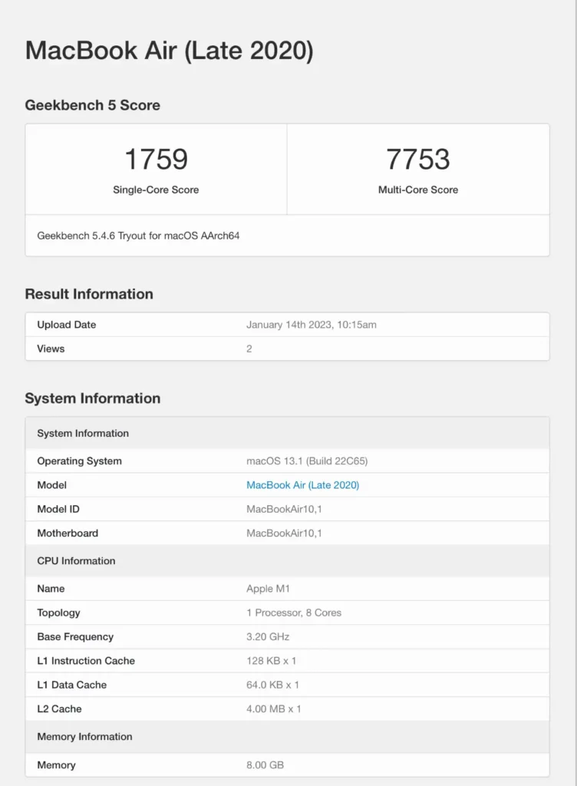Select the 64.0 KB x 1 value

click(x=272, y=685)
